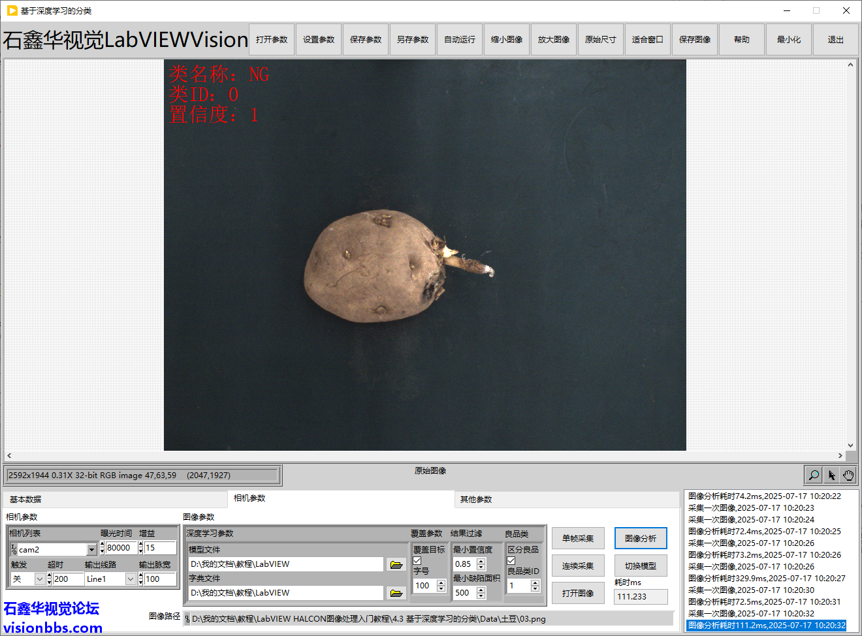Browse for 模型文件 via folder icon
Viewport: 862px width, 636px height.
point(396,564)
